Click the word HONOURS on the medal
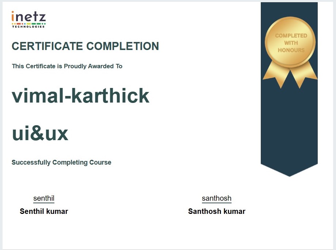Viewport: 336px width, 250px height. 291,50
